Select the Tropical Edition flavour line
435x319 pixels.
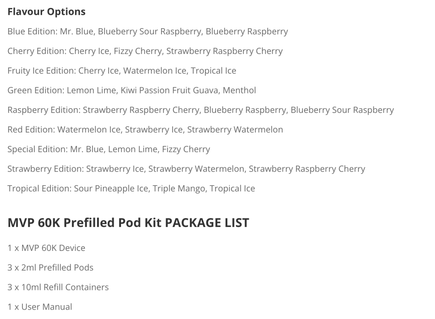tap(131, 189)
